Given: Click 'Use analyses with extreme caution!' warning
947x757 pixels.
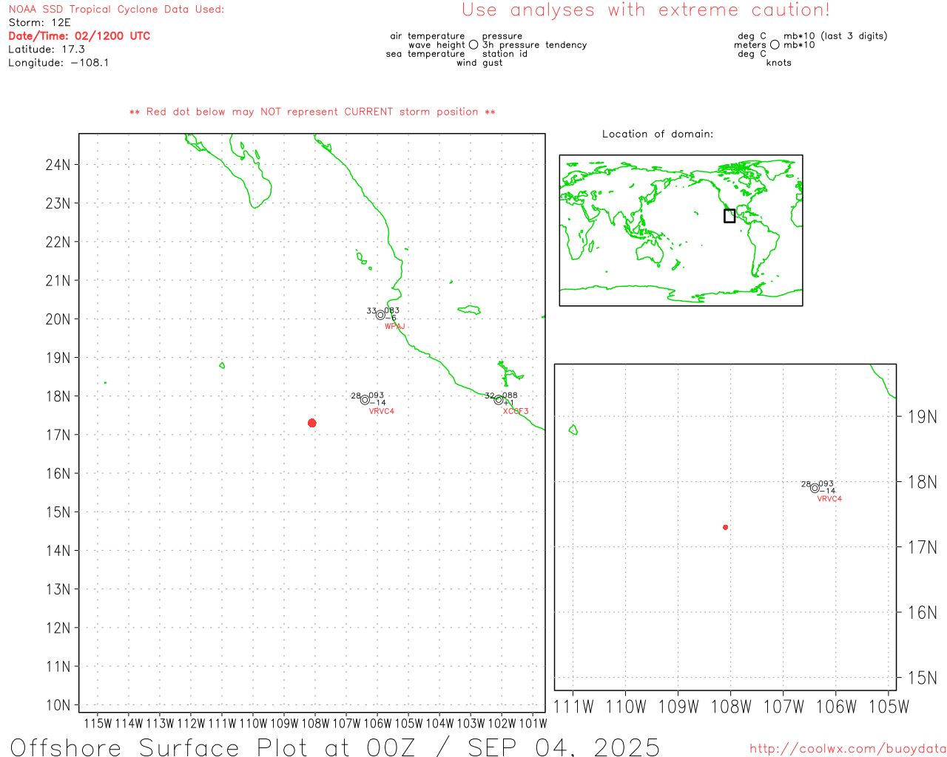Looking at the screenshot, I should pos(646,10).
